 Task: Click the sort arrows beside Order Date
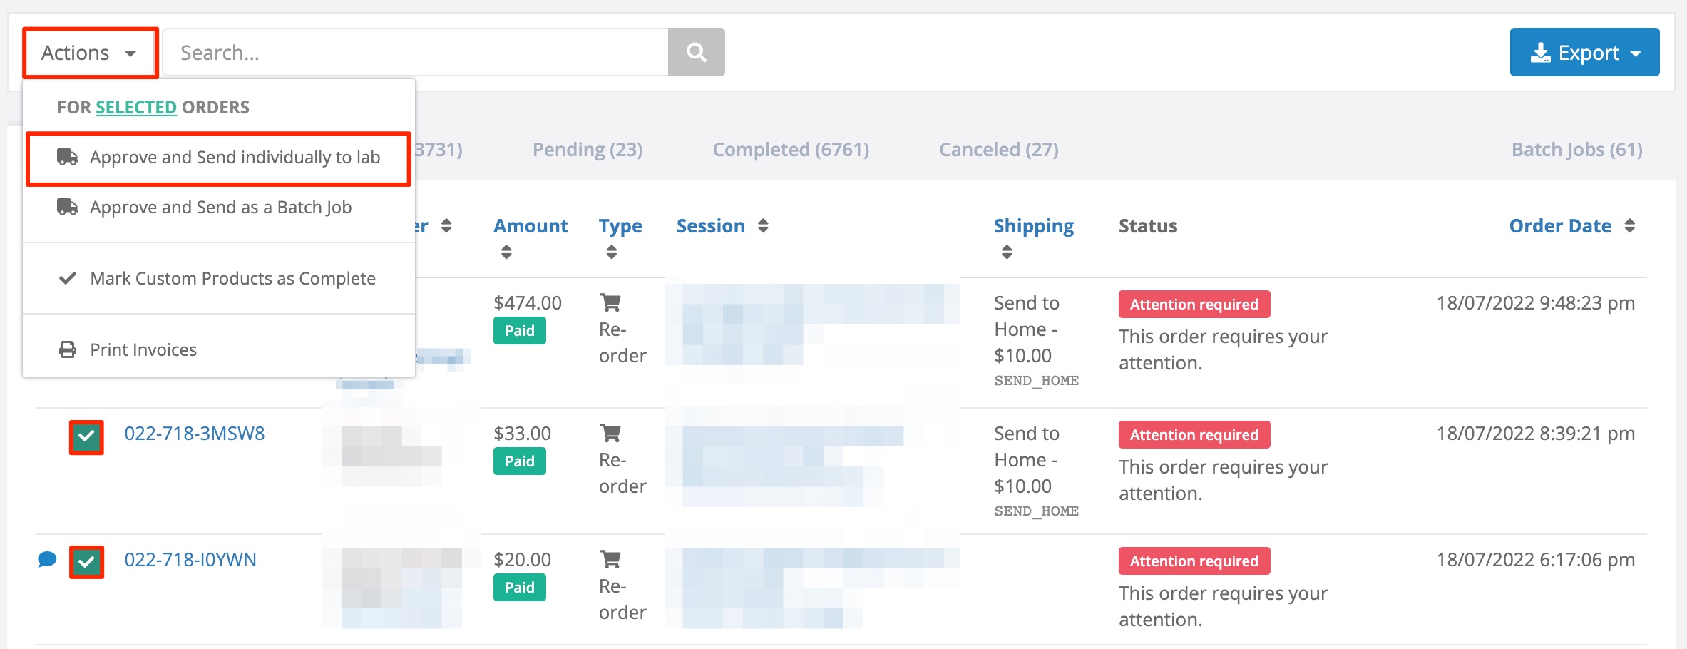1629,226
